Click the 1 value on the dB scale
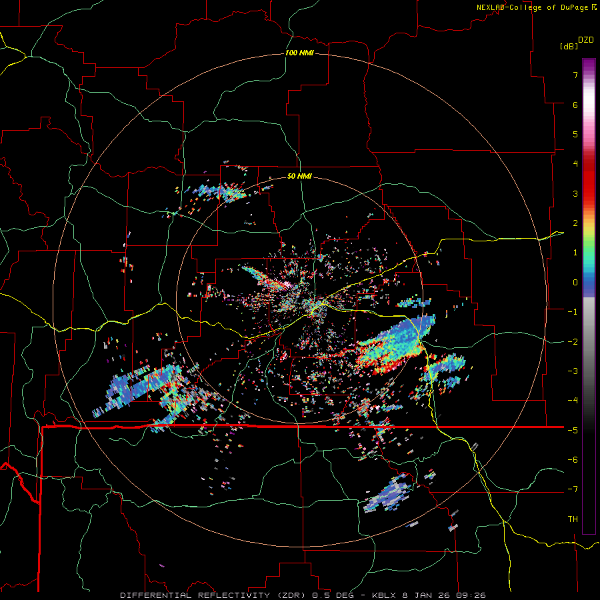 click(575, 253)
